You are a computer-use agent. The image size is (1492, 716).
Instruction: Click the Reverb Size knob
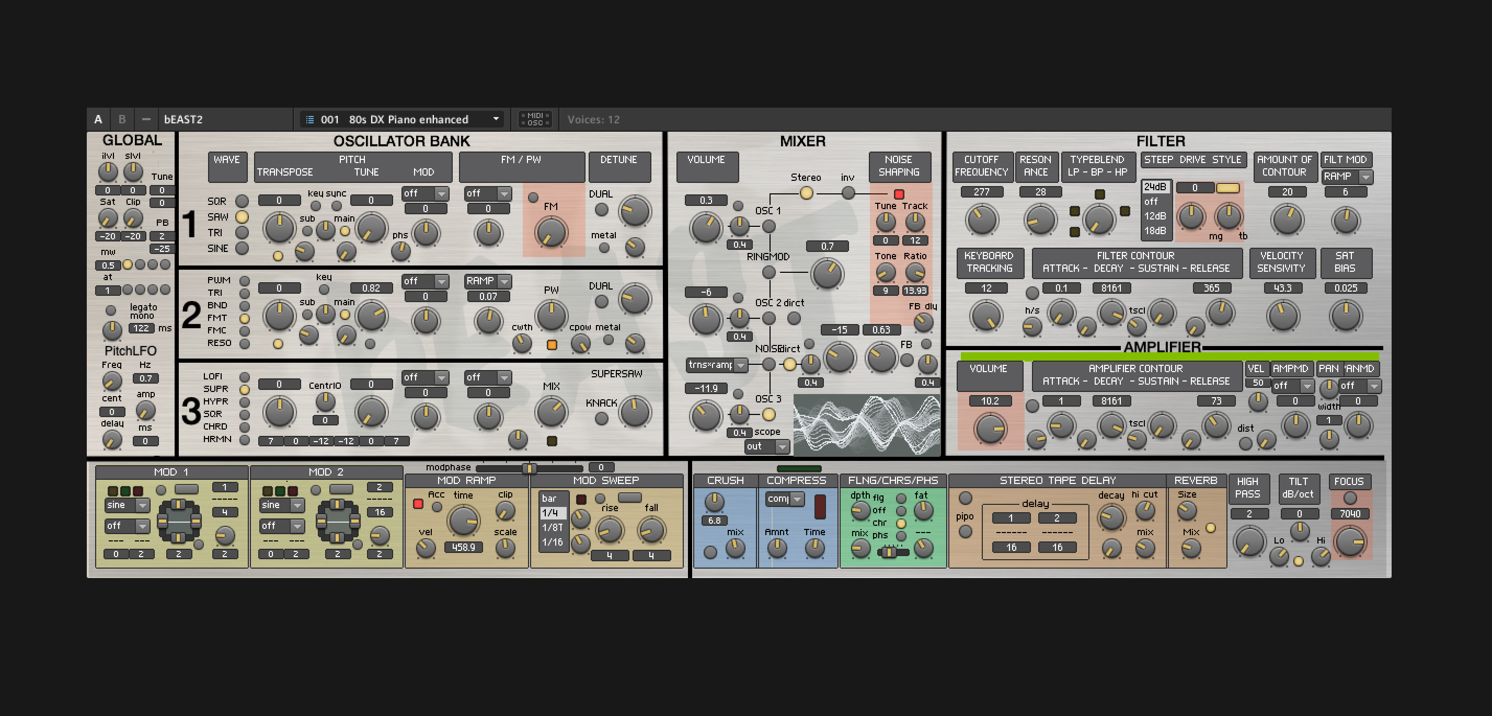point(1187,510)
